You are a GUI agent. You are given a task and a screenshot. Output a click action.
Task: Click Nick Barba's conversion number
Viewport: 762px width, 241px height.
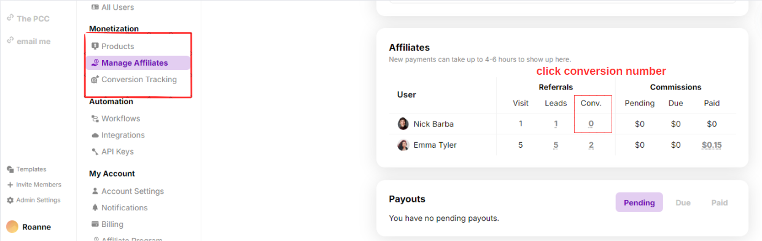(x=591, y=124)
